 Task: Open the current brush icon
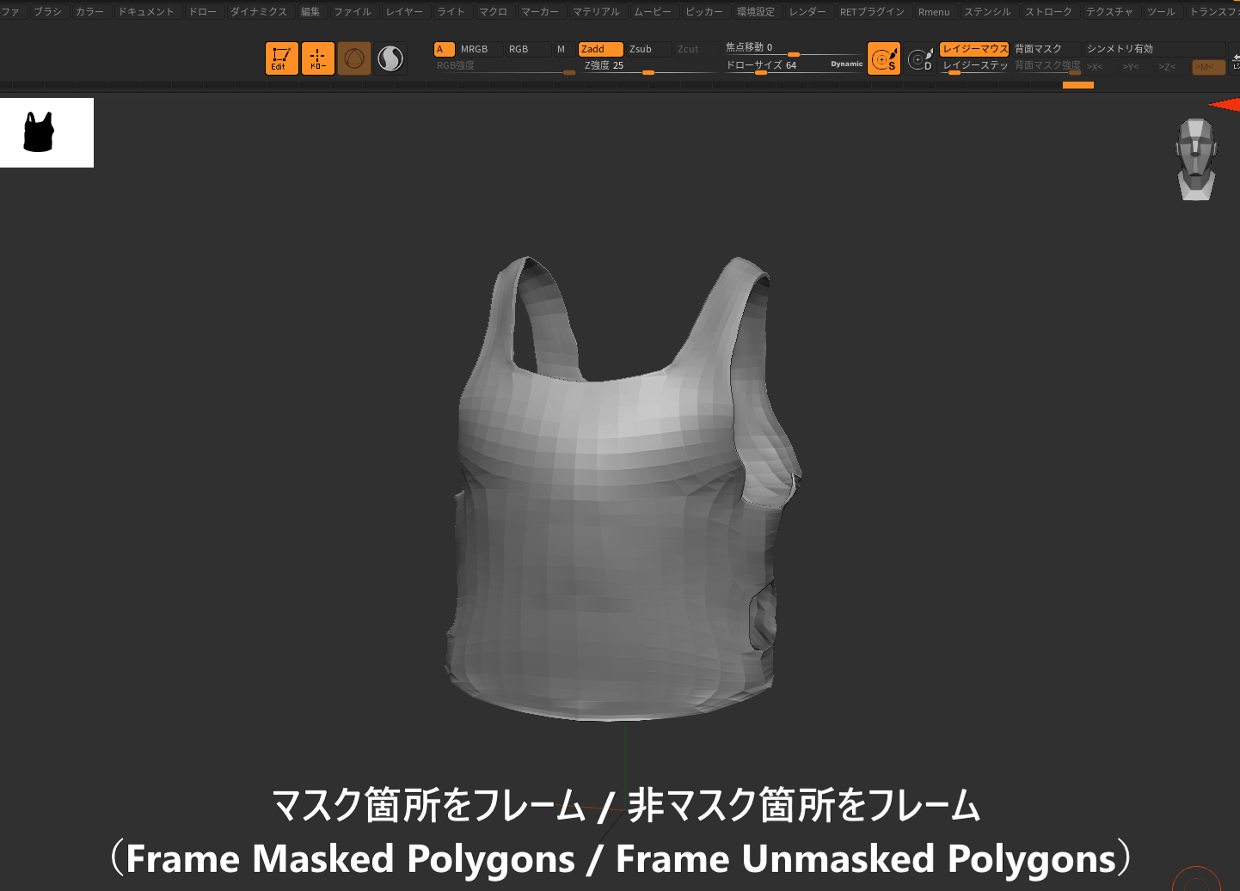(353, 58)
